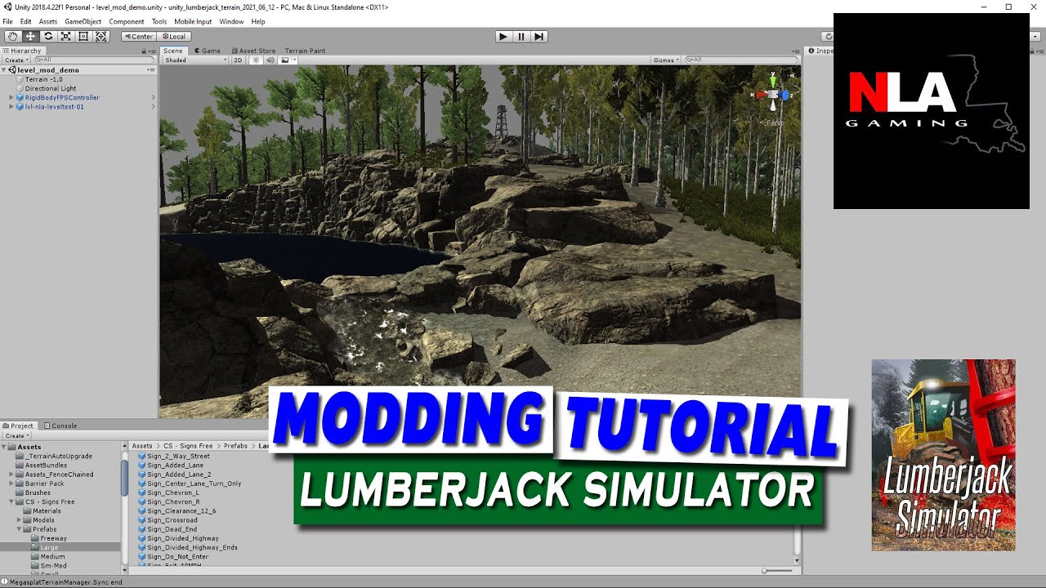Toggle Center pivot mode
Image resolution: width=1046 pixels, height=588 pixels.
click(138, 36)
